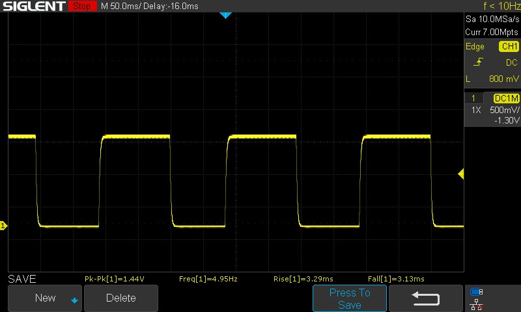Click the channel 1 ground marker on left
This screenshot has width=521, height=312.
coord(3,226)
